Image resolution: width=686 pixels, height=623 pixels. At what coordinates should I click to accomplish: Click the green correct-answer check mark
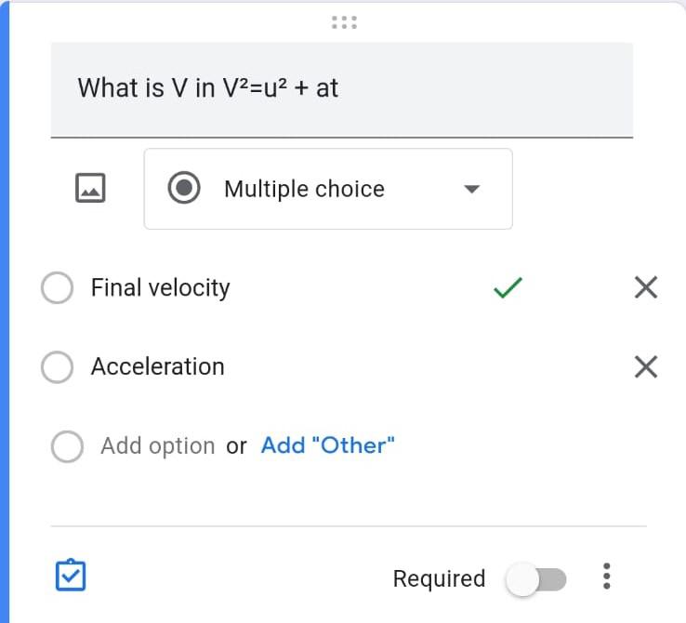pos(508,288)
